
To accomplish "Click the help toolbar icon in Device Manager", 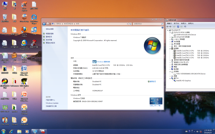I will tap(178, 26).
